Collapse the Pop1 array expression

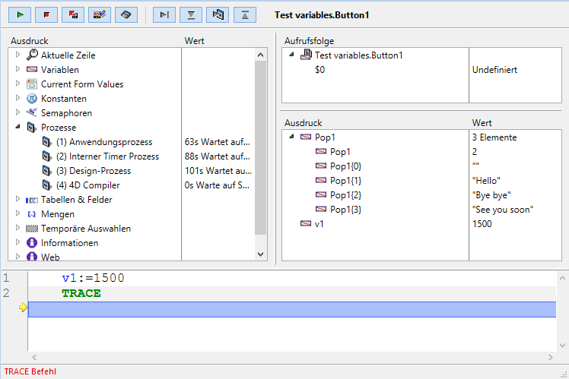292,137
